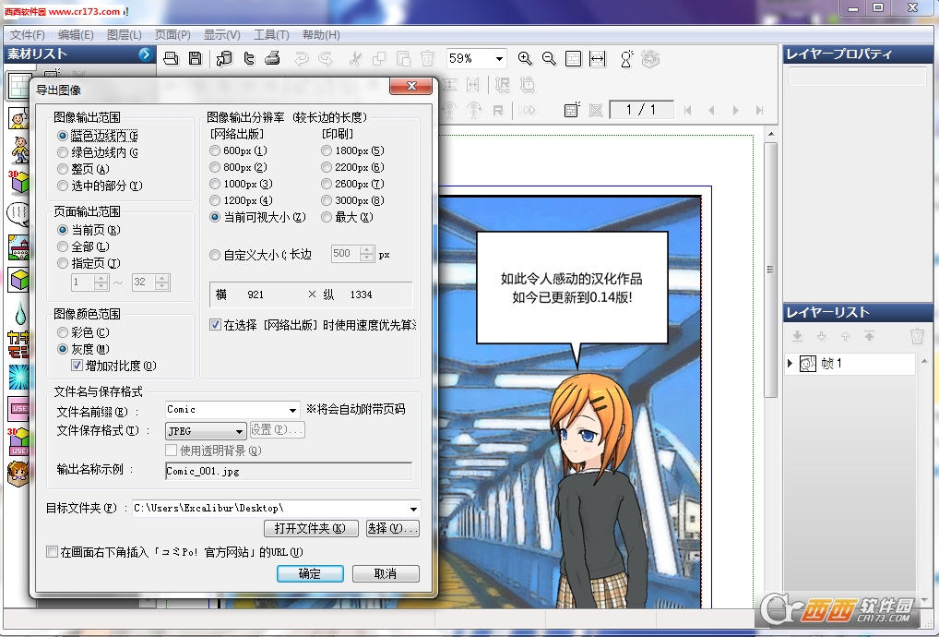This screenshot has width=939, height=637.
Task: Select the speech balloon material icon
Action: (18, 213)
